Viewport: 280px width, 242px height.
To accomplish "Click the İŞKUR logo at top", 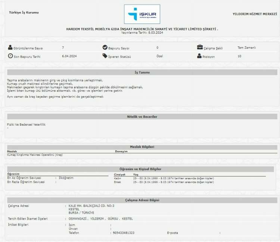I will pos(142,14).
